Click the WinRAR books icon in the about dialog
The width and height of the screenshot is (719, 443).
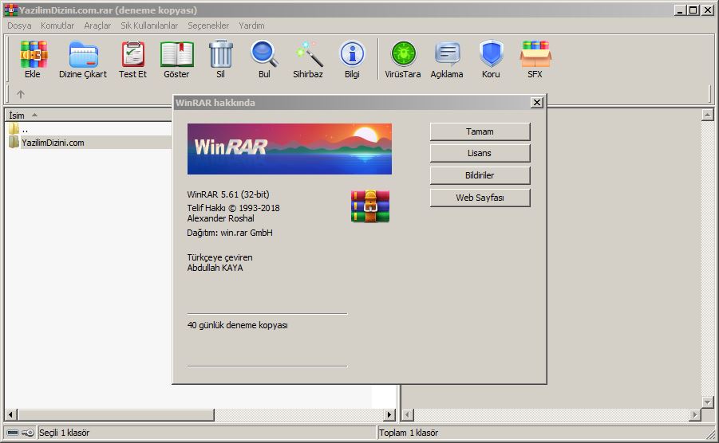pyautogui.click(x=370, y=206)
